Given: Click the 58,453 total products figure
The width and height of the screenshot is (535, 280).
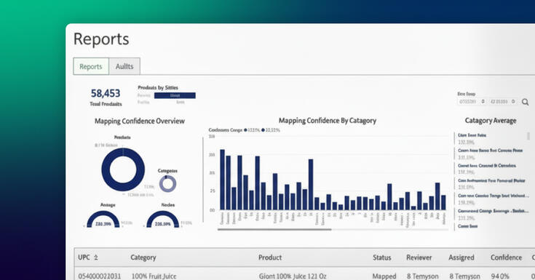Looking at the screenshot, I should pos(106,93).
